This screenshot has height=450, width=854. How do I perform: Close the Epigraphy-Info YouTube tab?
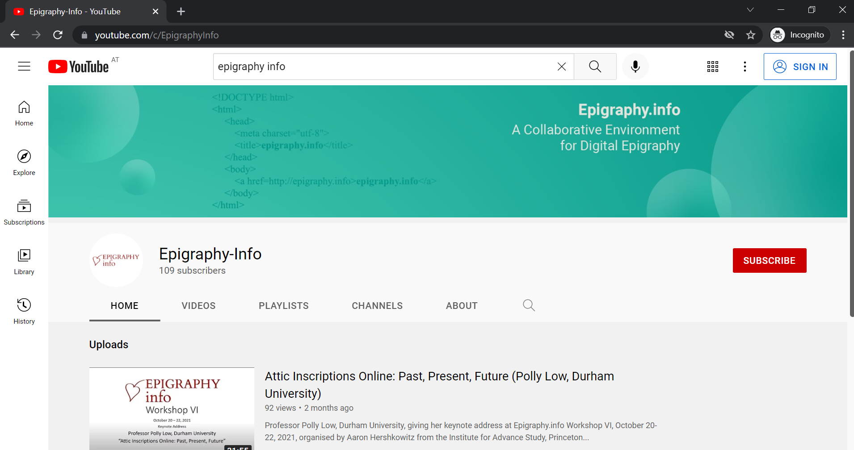coord(156,12)
